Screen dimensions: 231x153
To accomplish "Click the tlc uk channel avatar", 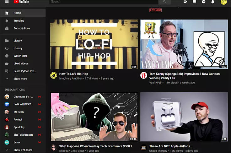I will coord(7,142).
